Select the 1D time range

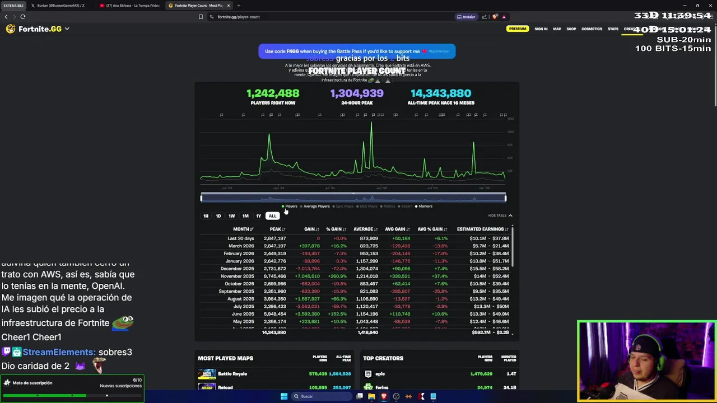pos(218,216)
